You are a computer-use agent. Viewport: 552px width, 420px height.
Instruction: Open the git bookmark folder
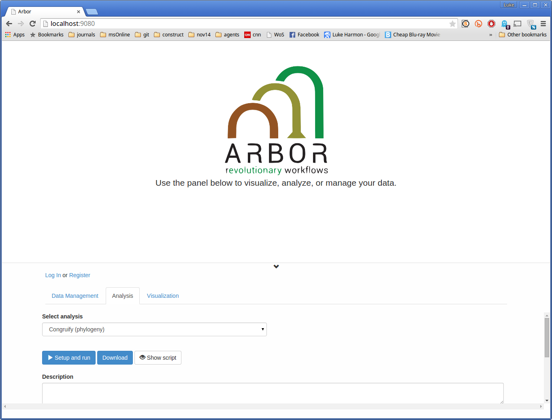[x=142, y=35]
